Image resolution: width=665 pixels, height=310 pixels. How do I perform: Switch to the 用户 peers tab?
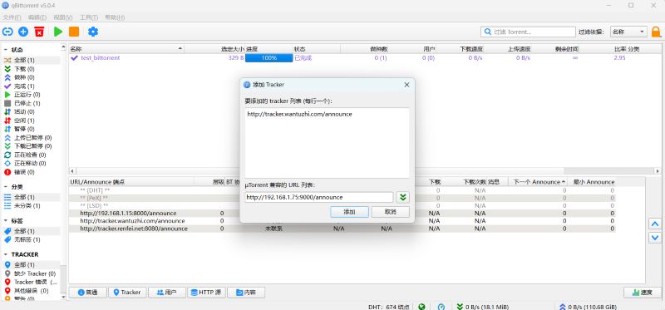coord(167,293)
